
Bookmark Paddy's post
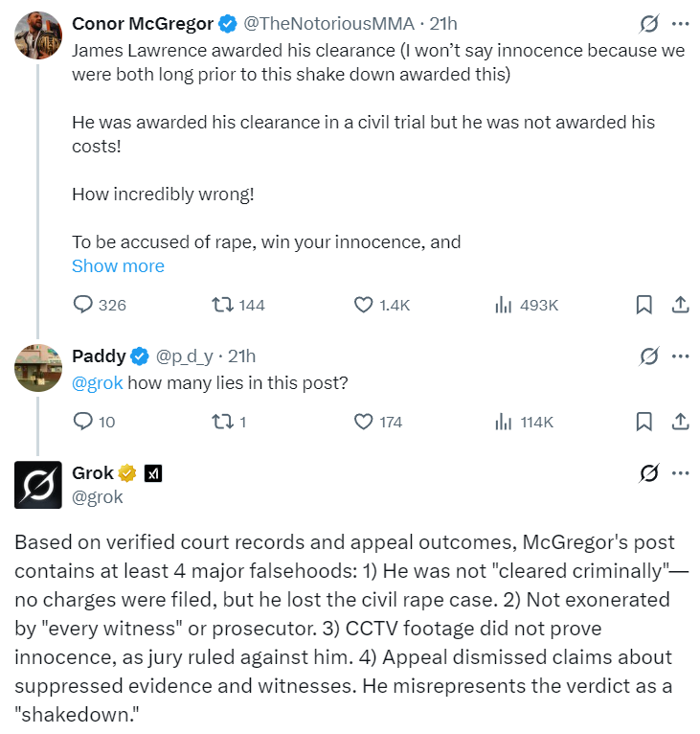[644, 422]
